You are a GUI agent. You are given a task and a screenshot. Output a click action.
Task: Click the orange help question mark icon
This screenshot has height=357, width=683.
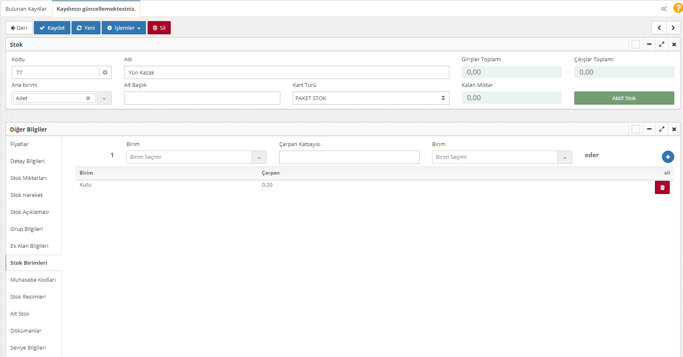coord(678,8)
